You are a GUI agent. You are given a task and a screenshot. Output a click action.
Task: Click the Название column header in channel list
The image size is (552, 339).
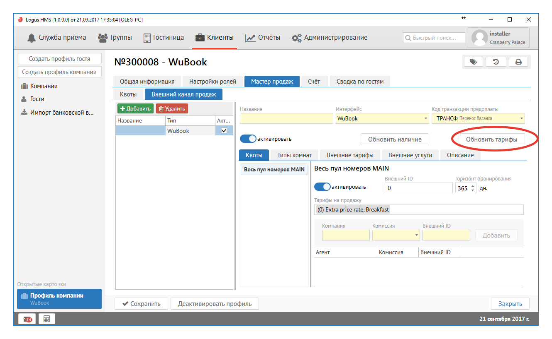coord(140,120)
